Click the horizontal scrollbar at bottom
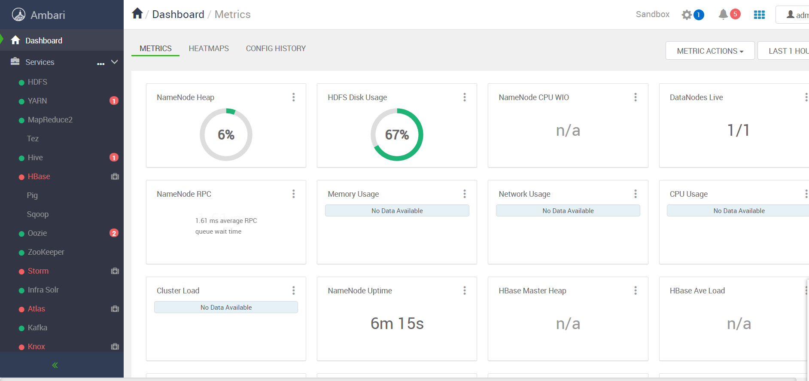This screenshot has height=381, width=809. 398,379
